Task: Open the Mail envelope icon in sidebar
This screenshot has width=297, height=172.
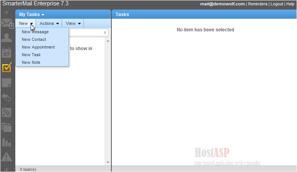Action: pos(6,23)
